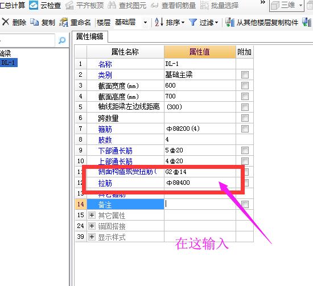
Task: Click the value (300) cell
Action: [200, 107]
